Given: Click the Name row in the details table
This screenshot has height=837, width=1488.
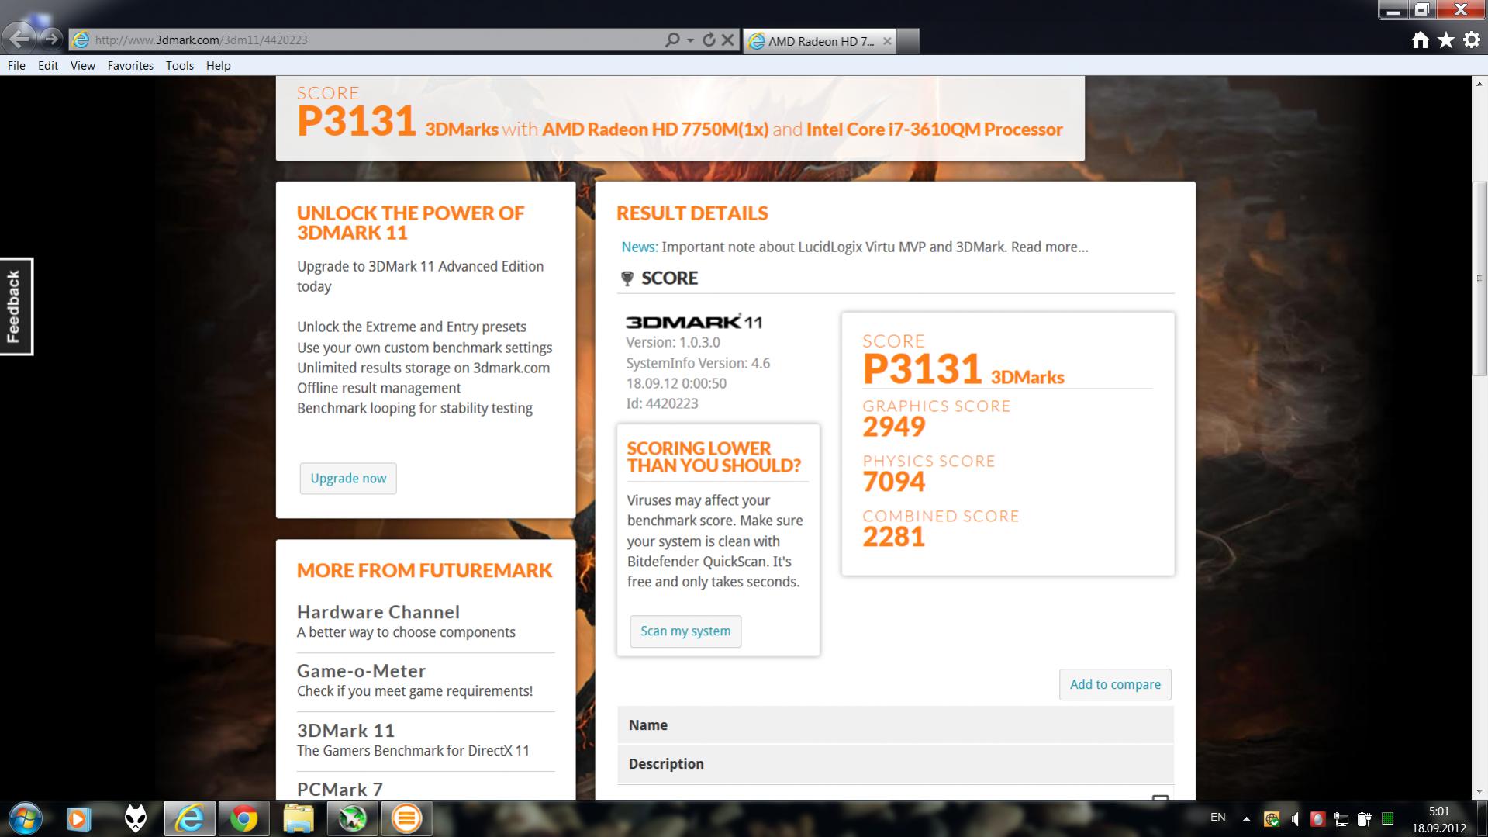Looking at the screenshot, I should pos(896,725).
